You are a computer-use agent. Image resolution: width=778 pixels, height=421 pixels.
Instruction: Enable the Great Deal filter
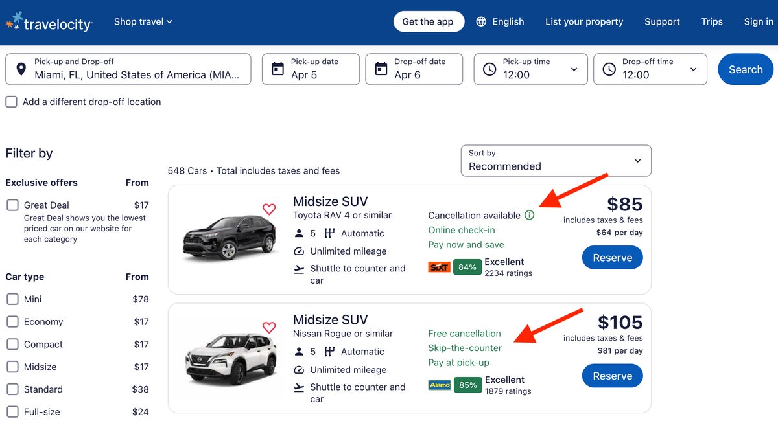coord(12,205)
